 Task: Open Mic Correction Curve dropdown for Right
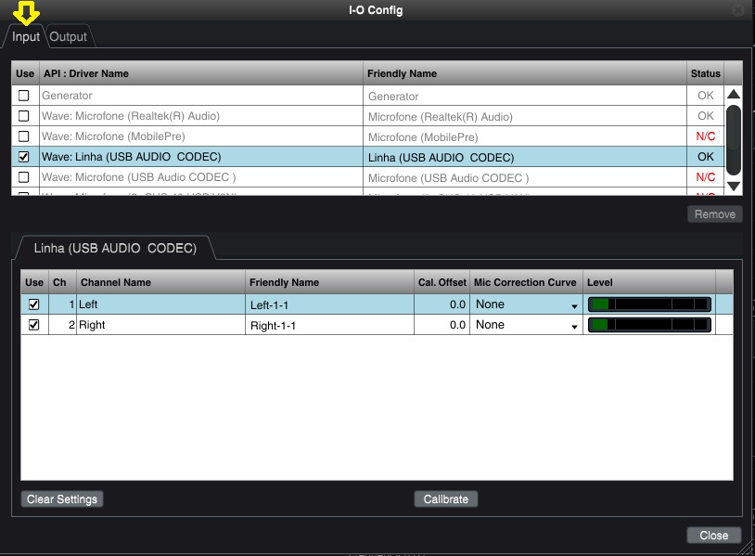pyautogui.click(x=526, y=325)
